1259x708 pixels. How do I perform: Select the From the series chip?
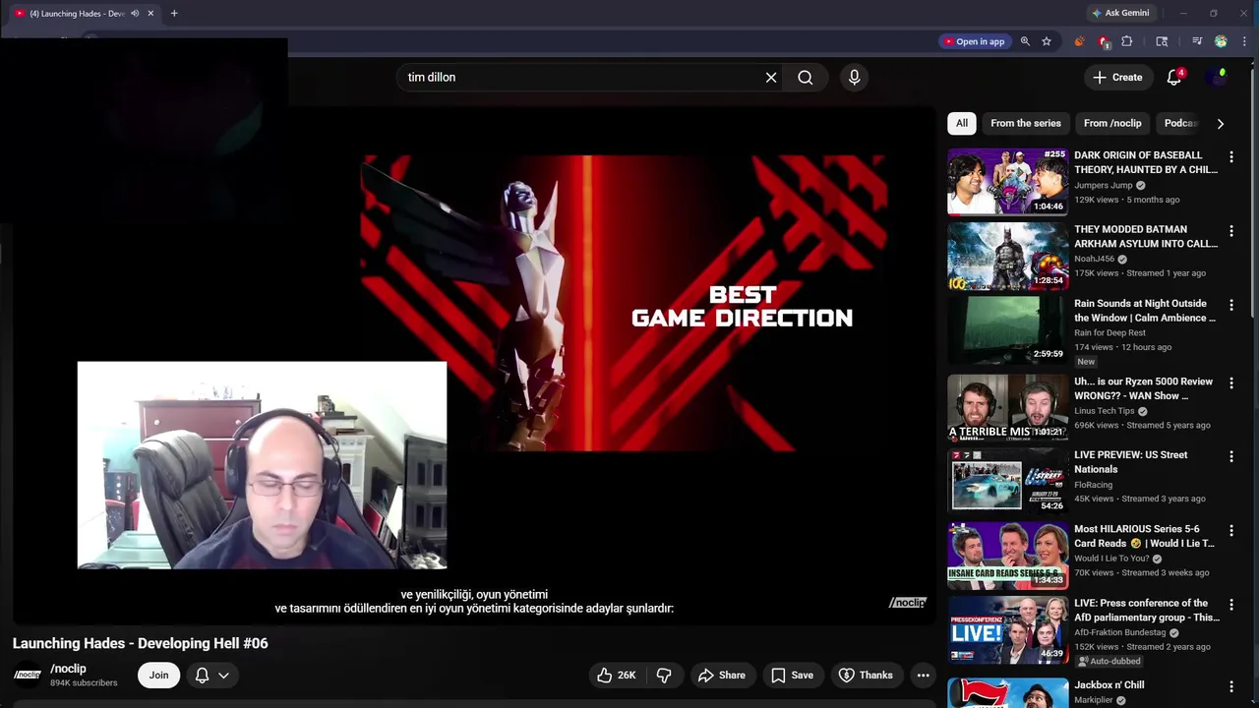coord(1026,123)
